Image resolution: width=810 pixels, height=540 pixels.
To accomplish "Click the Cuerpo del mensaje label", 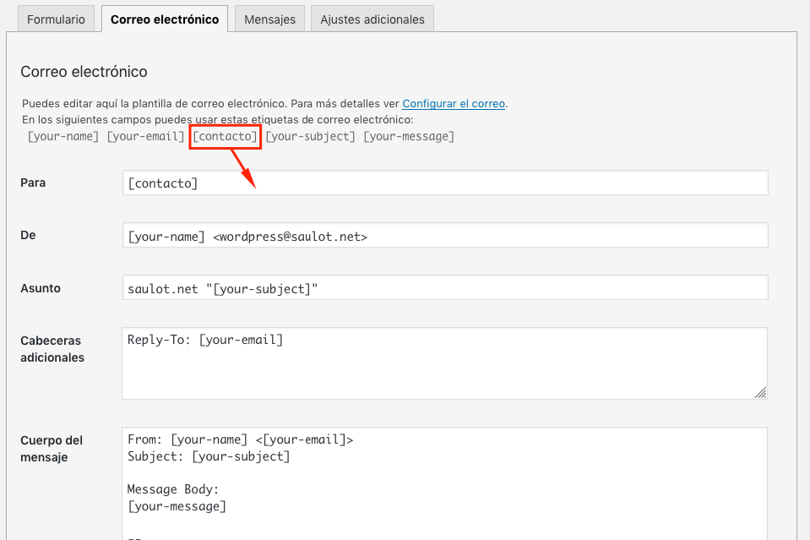I will (51, 449).
